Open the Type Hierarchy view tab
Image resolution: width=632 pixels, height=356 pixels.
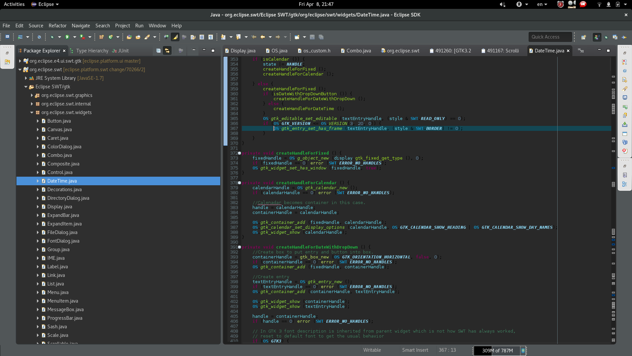click(x=89, y=50)
